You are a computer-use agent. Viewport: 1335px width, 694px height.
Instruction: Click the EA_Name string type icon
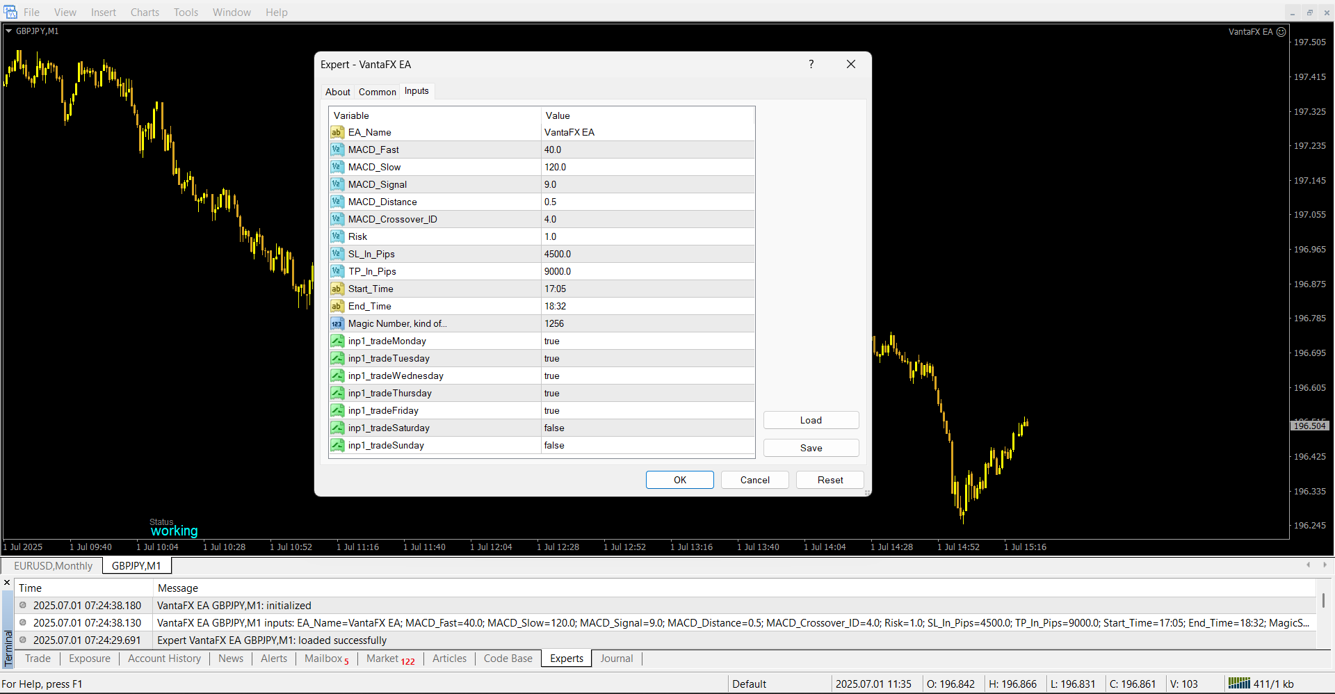[x=337, y=132]
